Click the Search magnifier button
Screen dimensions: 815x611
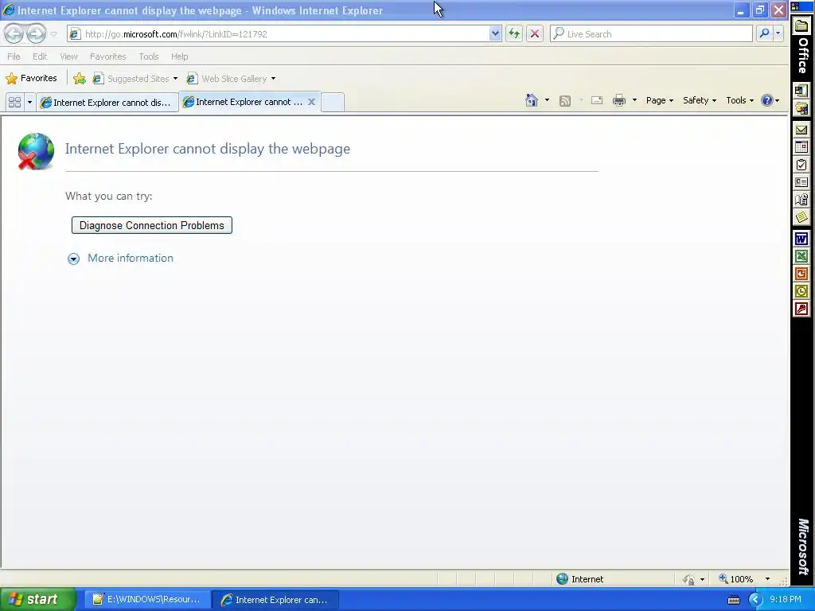[x=764, y=33]
